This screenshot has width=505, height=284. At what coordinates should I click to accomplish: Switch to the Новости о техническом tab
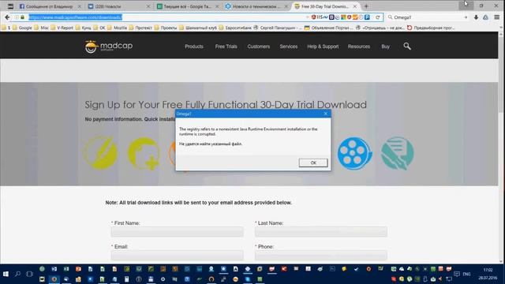click(x=256, y=6)
